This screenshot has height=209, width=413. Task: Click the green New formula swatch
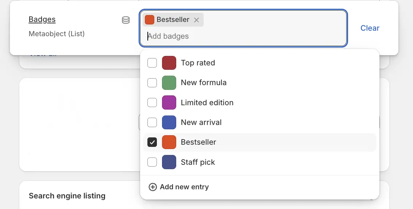169,83
